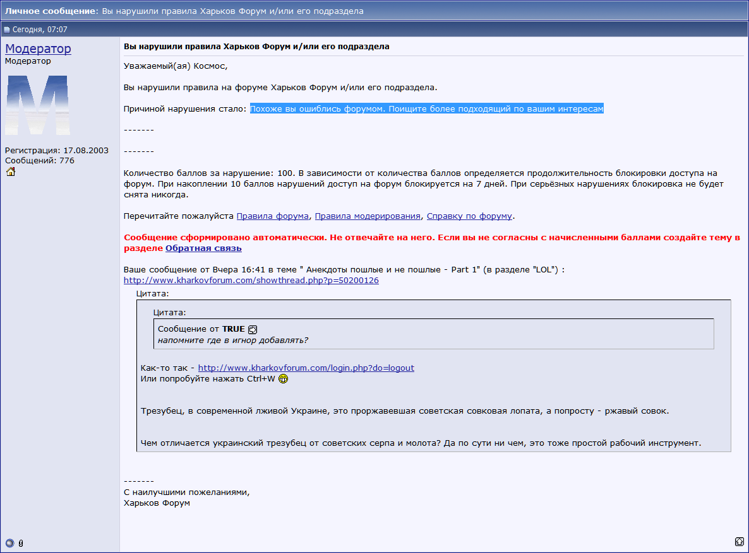Click the paperclip icon in the bottom-left
This screenshot has width=749, height=553.
[x=21, y=542]
